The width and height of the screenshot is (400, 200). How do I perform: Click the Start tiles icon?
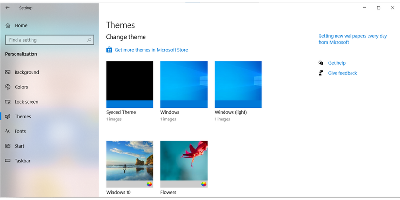[x=8, y=146]
